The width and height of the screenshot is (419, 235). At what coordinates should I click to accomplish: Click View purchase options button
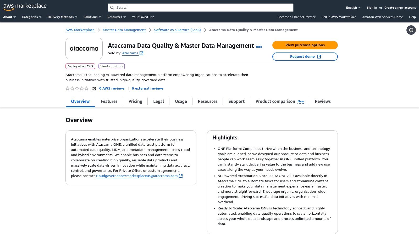(305, 45)
